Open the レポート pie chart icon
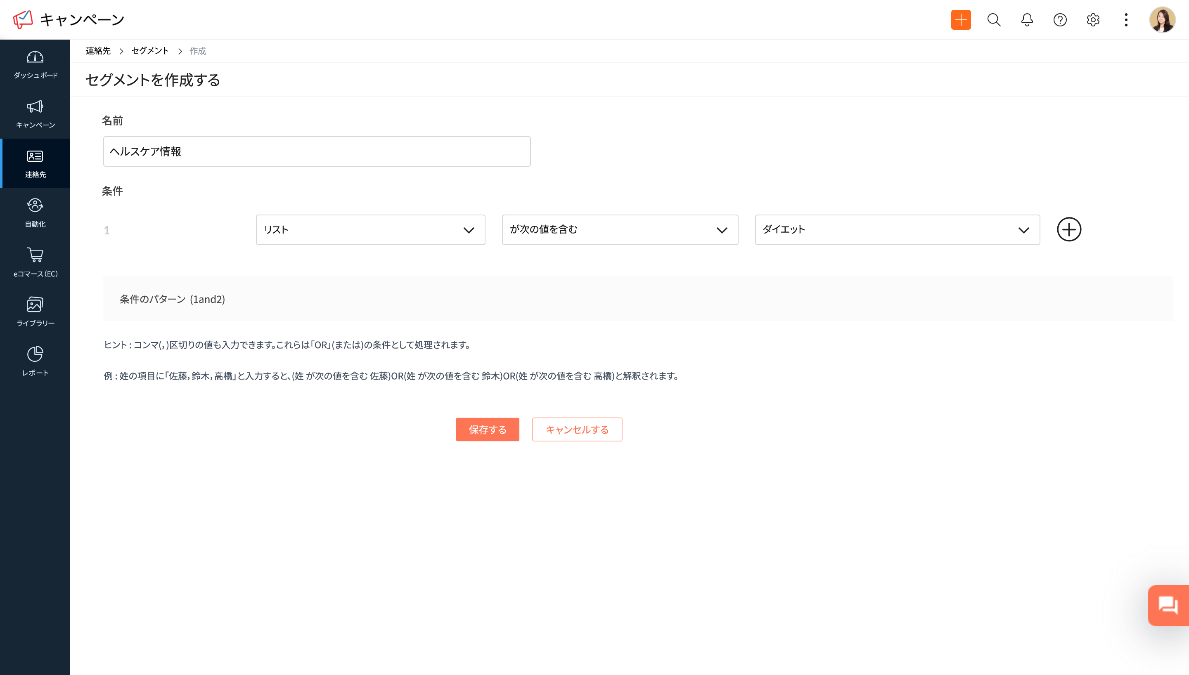The image size is (1189, 675). [x=35, y=354]
